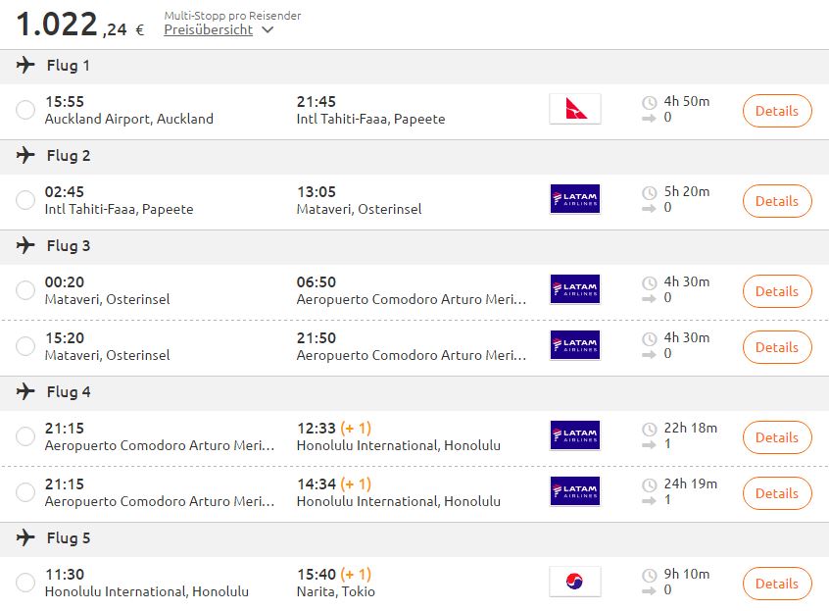Click the airplane icon beside Flug 3
829x611 pixels.
(x=25, y=245)
